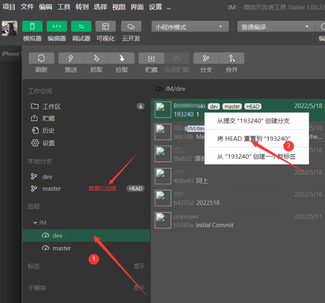
Task: Apply stash icon in toolbar
Action: click(177, 58)
